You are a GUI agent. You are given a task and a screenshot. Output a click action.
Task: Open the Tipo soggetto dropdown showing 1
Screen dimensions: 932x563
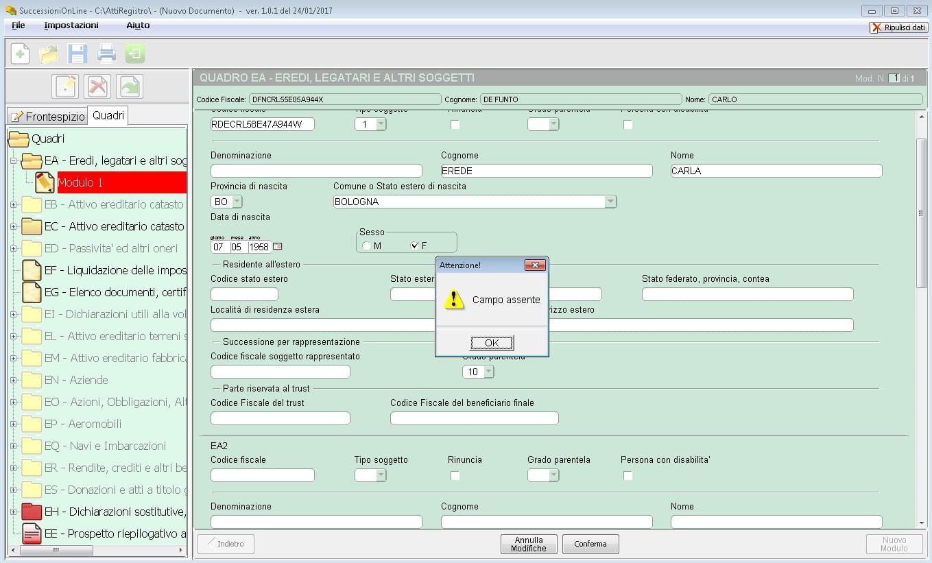pyautogui.click(x=381, y=124)
